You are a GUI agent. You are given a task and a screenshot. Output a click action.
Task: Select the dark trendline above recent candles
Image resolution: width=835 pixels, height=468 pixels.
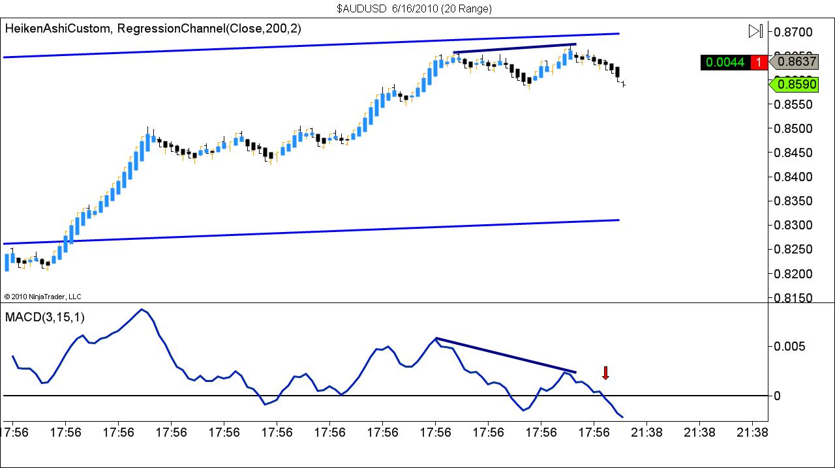(515, 47)
